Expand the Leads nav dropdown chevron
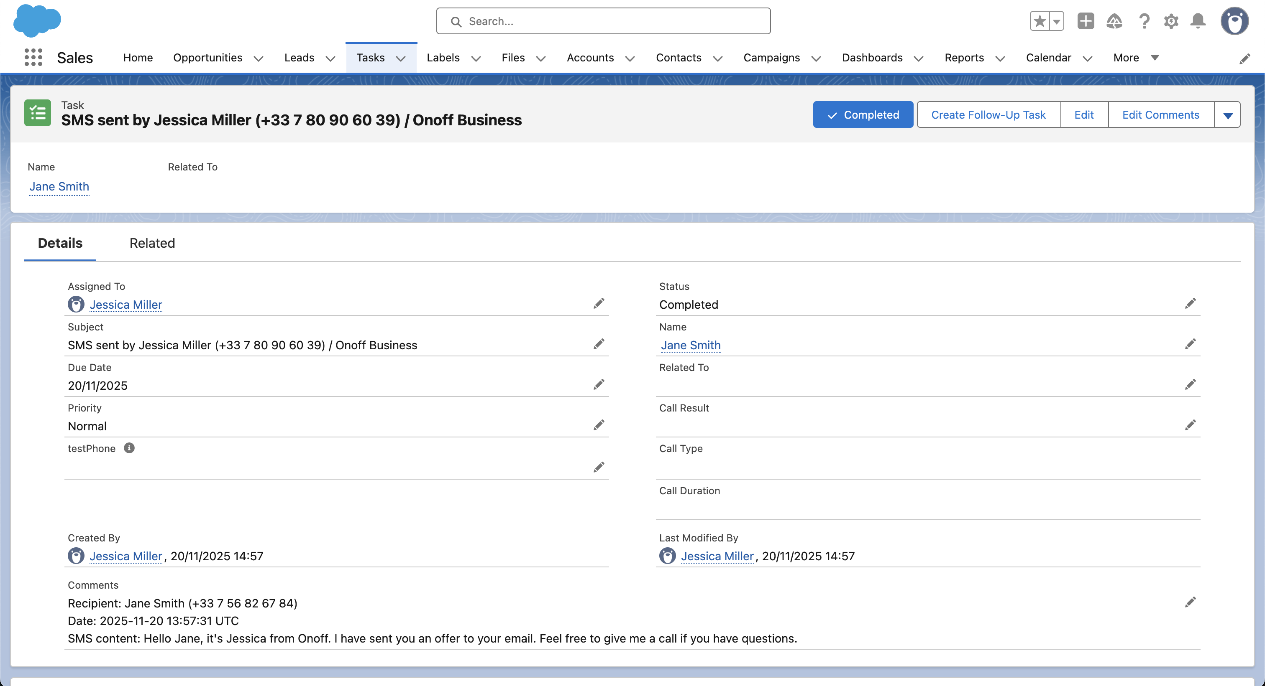The width and height of the screenshot is (1265, 686). pos(330,58)
